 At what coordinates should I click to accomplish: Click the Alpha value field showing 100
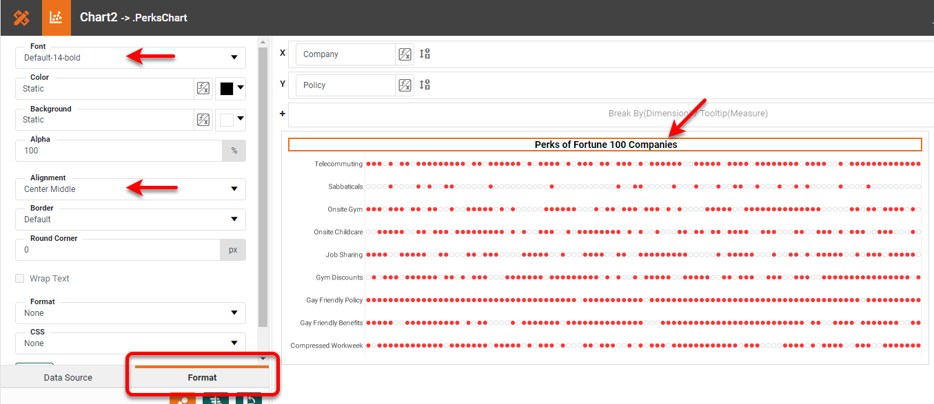[119, 151]
